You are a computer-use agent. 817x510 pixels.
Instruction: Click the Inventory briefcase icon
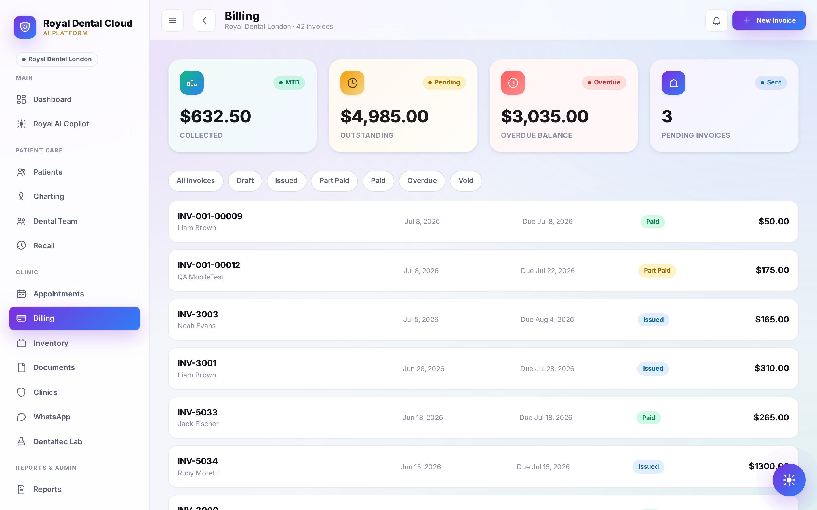pos(21,343)
